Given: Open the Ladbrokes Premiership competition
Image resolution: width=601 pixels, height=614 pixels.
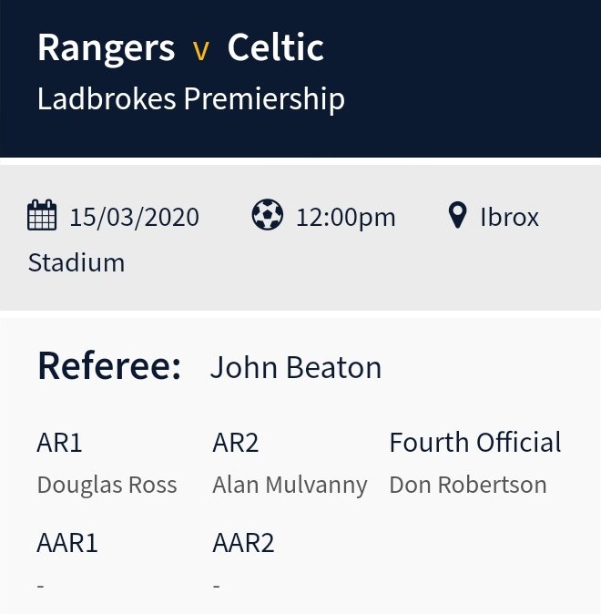Looking at the screenshot, I should [x=190, y=98].
